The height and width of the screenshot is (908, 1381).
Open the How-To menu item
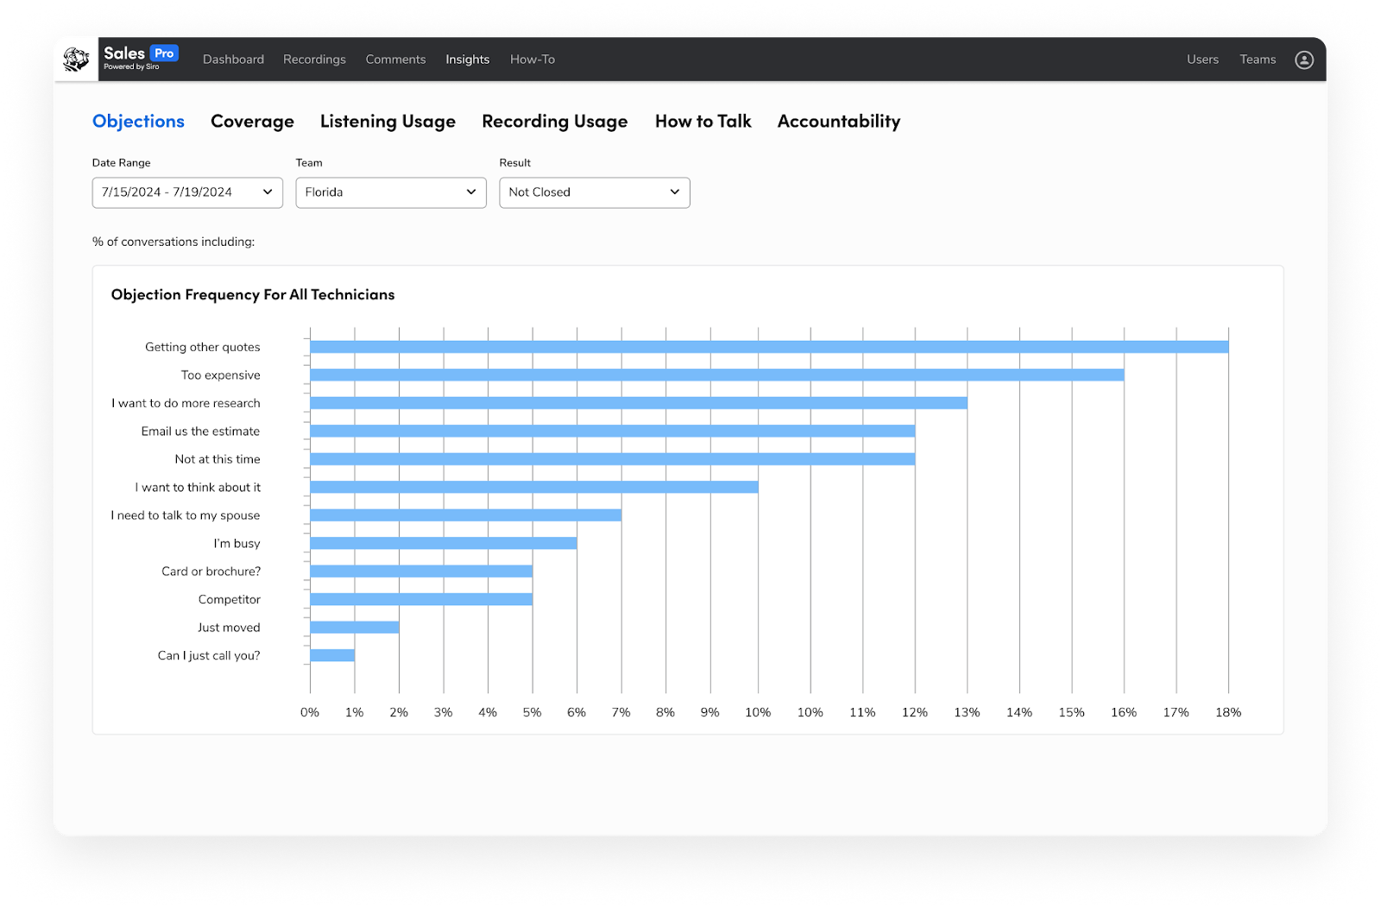(532, 59)
